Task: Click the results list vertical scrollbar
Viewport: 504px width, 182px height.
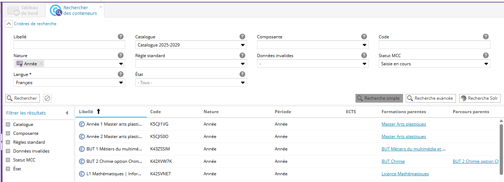Action: point(501,149)
